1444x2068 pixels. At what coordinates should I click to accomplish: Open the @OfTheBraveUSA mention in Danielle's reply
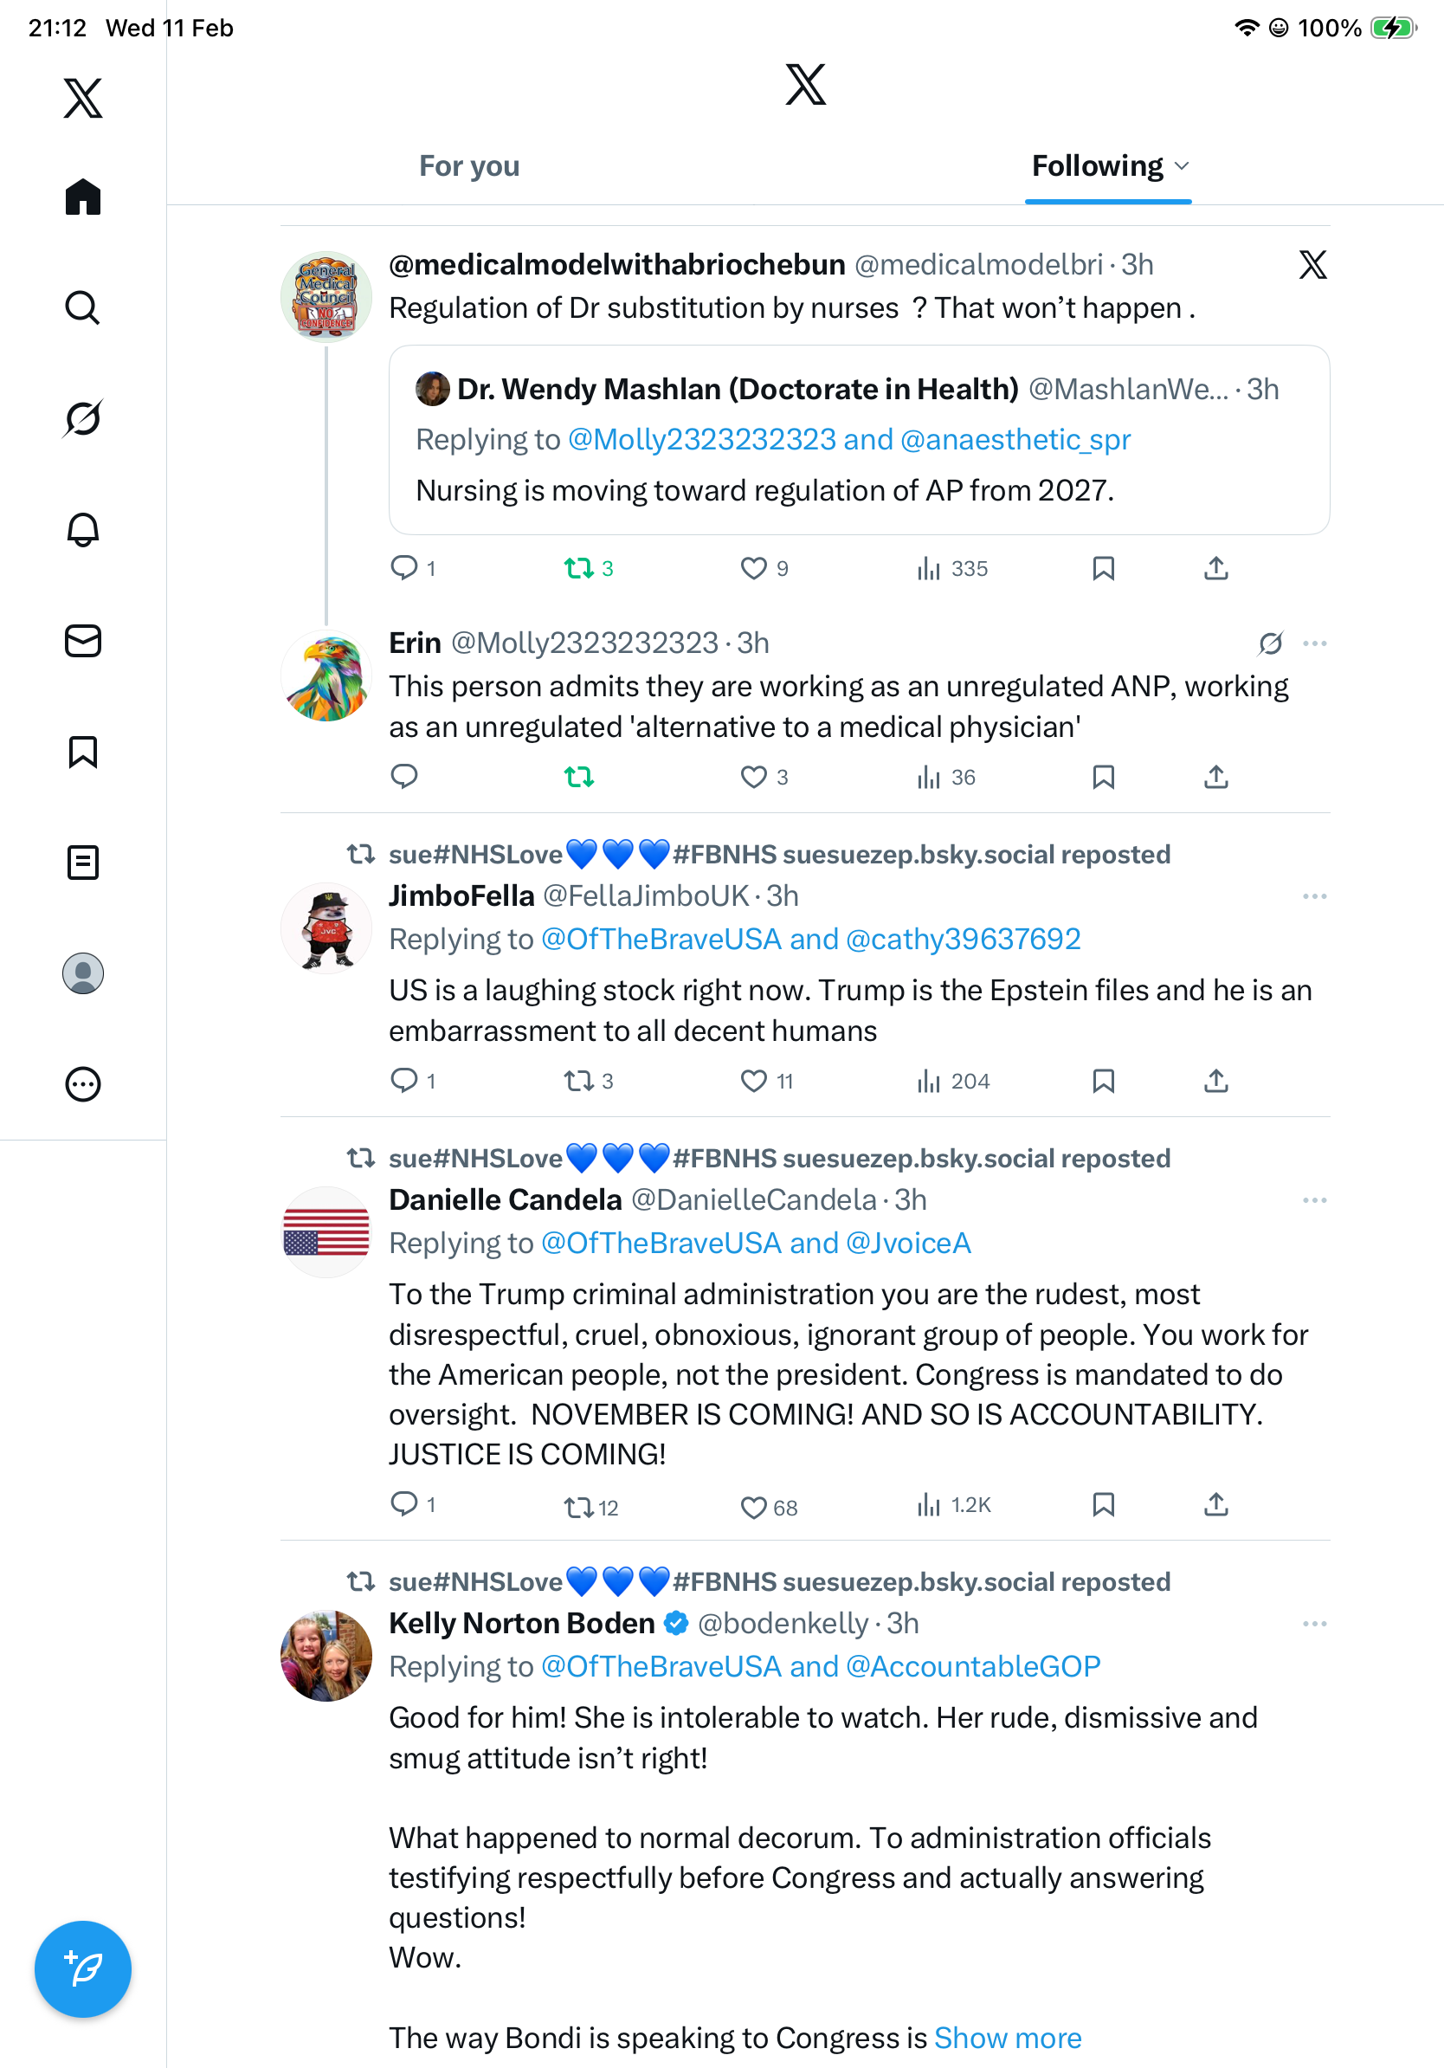click(661, 1243)
